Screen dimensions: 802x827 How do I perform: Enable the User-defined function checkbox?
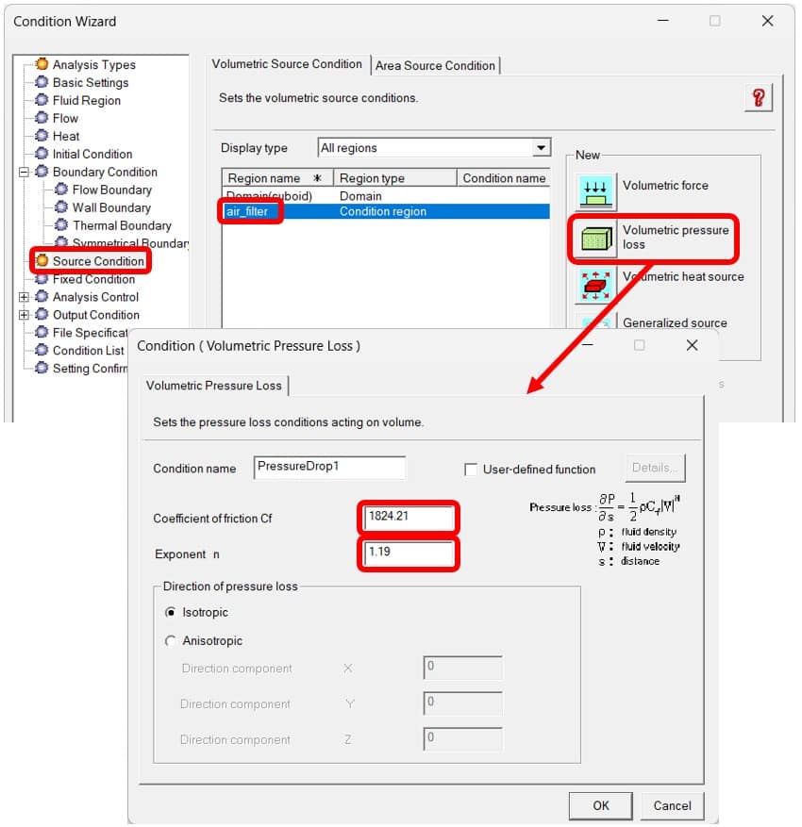471,470
